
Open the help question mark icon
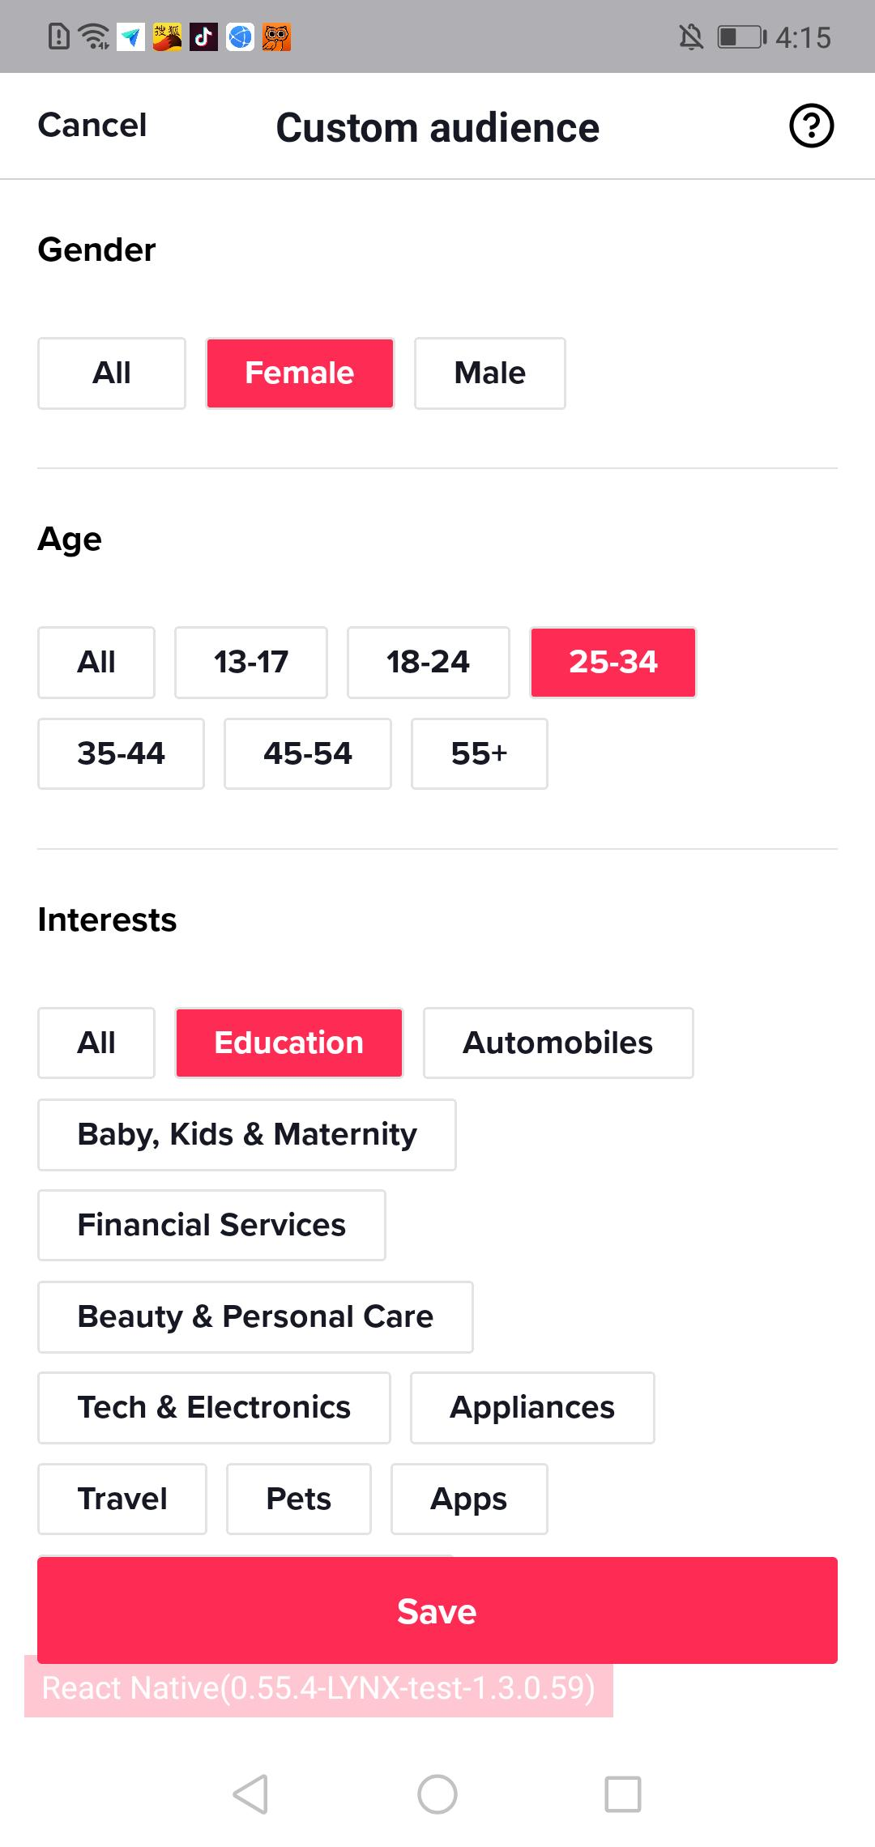pyautogui.click(x=811, y=126)
